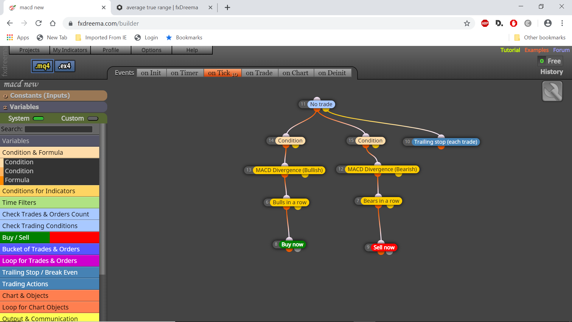Open the Forum link

[x=561, y=50]
